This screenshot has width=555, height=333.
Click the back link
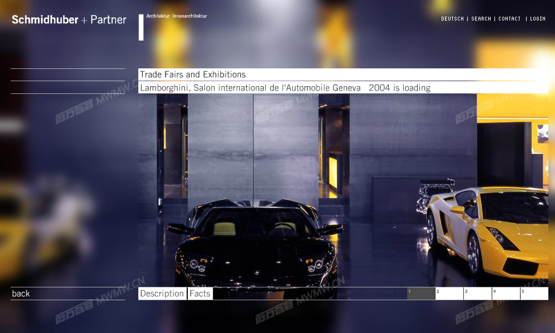(21, 294)
